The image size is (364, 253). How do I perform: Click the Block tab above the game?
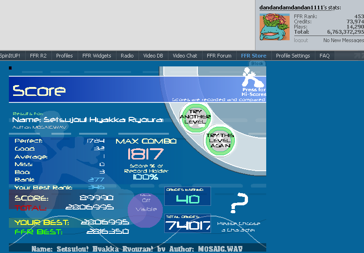(x=257, y=64)
